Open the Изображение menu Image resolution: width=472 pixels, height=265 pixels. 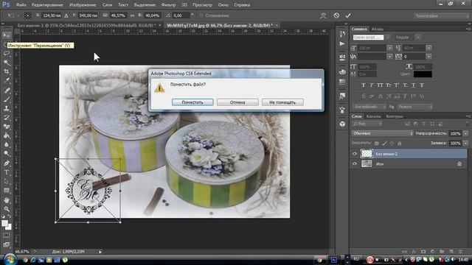[83, 5]
